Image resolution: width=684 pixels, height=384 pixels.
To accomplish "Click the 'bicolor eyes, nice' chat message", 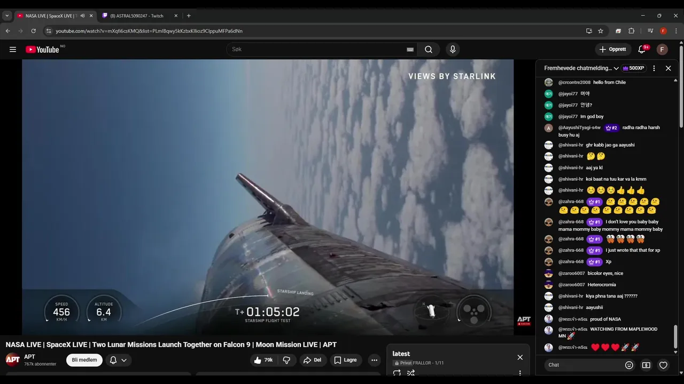I will [605, 274].
